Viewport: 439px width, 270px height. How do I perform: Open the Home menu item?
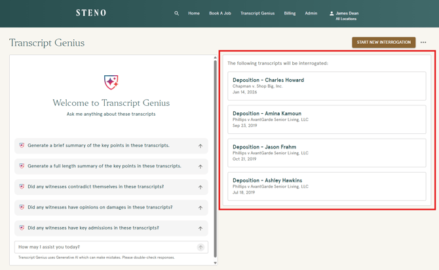194,13
